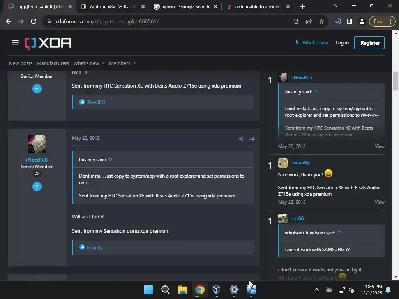Open the browser downloads icon
The width and height of the screenshot is (399, 299).
pos(338,21)
